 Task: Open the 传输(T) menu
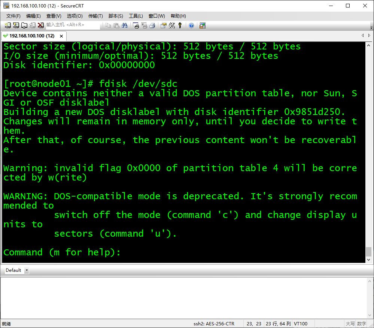(x=95, y=16)
